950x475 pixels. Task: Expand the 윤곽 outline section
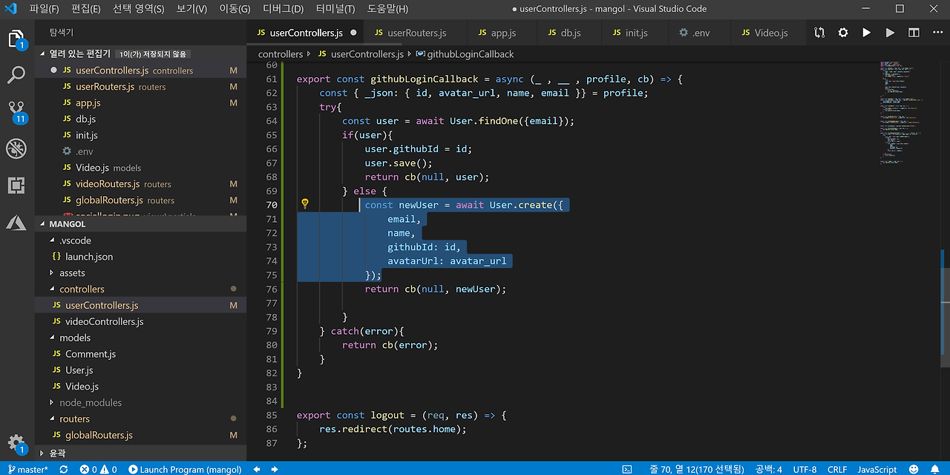141,453
